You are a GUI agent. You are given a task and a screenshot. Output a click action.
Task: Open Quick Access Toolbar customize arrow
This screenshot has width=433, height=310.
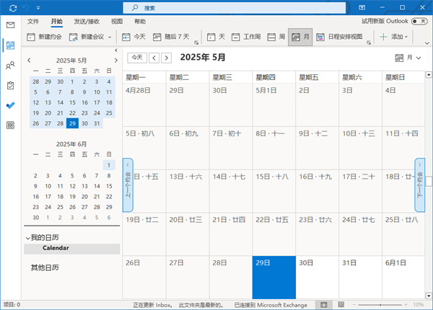click(38, 8)
